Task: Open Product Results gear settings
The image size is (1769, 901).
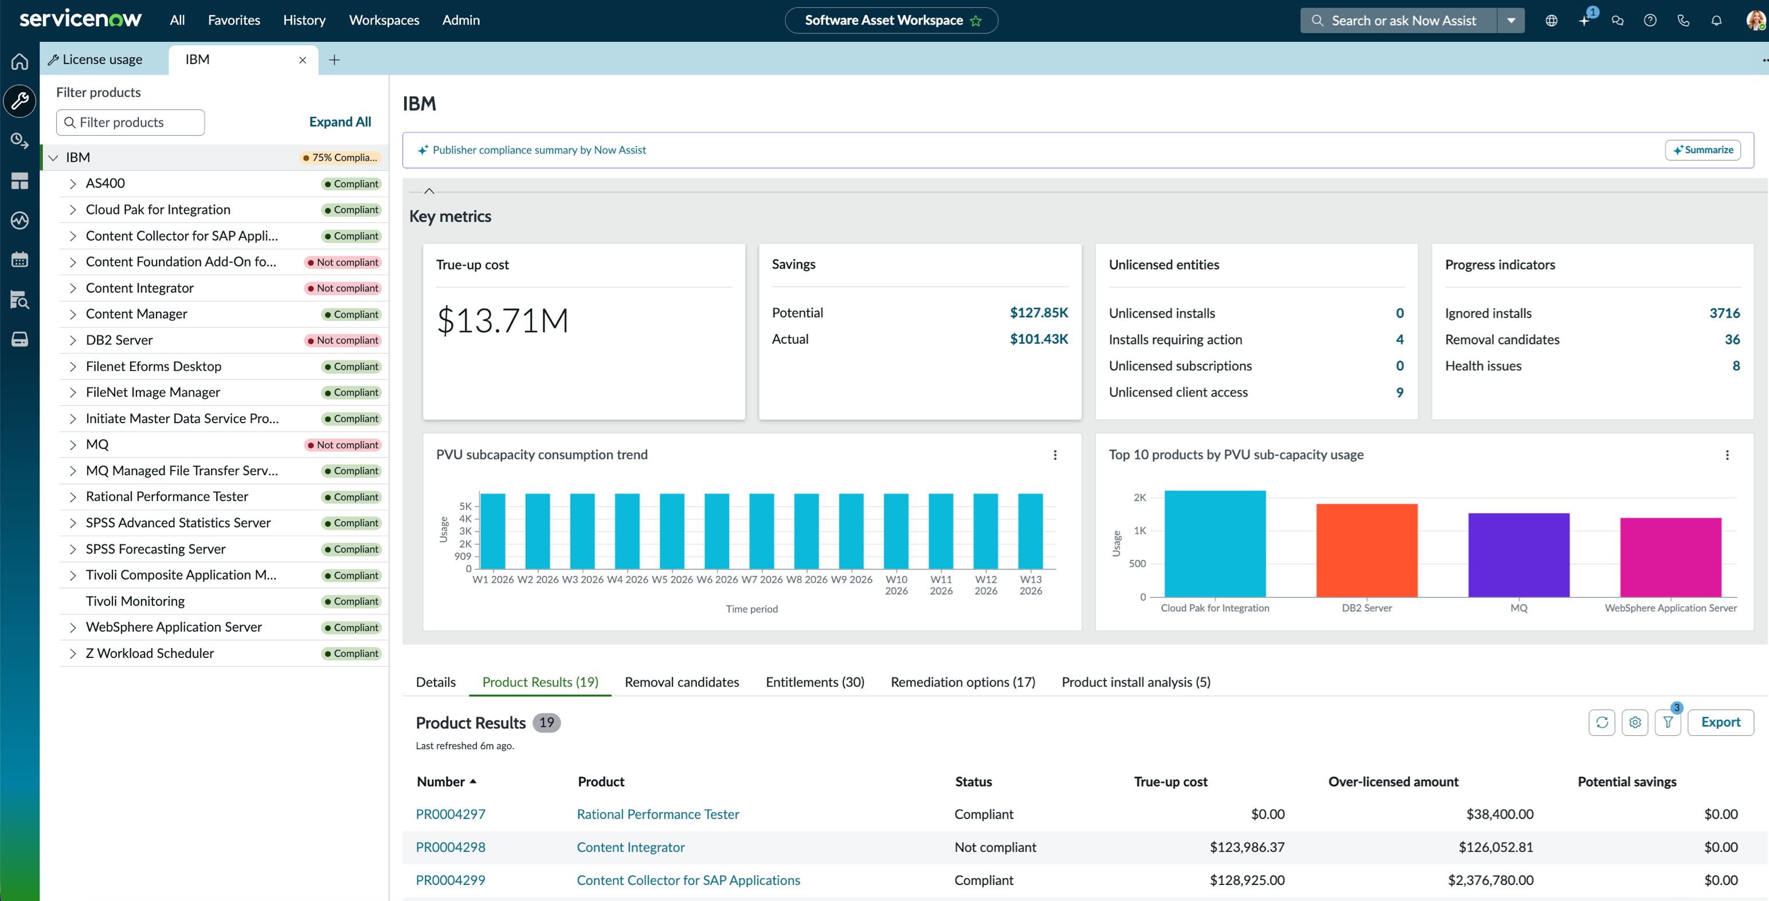Action: (x=1634, y=722)
